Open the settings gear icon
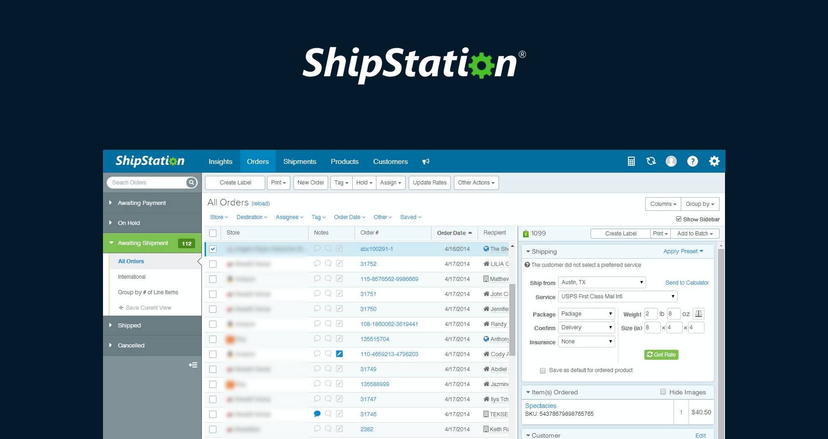 tap(714, 161)
